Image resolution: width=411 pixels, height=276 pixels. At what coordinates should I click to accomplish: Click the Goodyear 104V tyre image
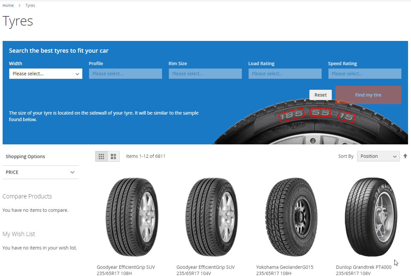coord(212,217)
